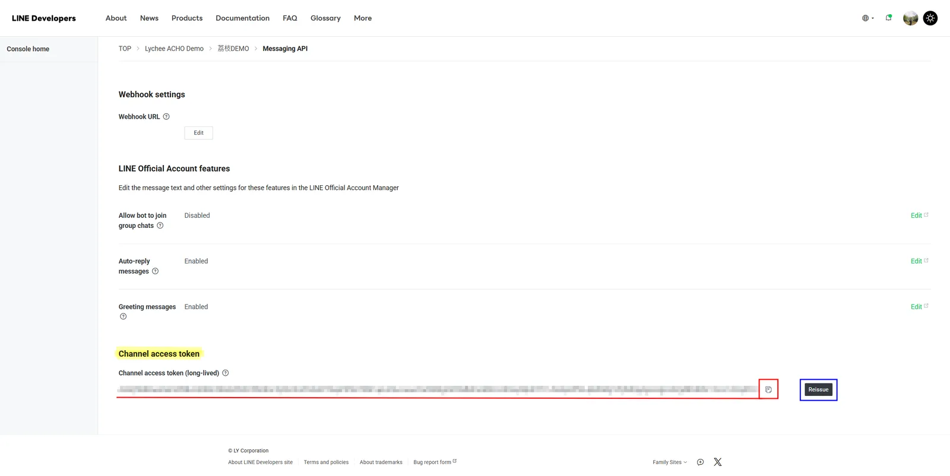
Task: Edit the Webhook URL
Action: [198, 133]
